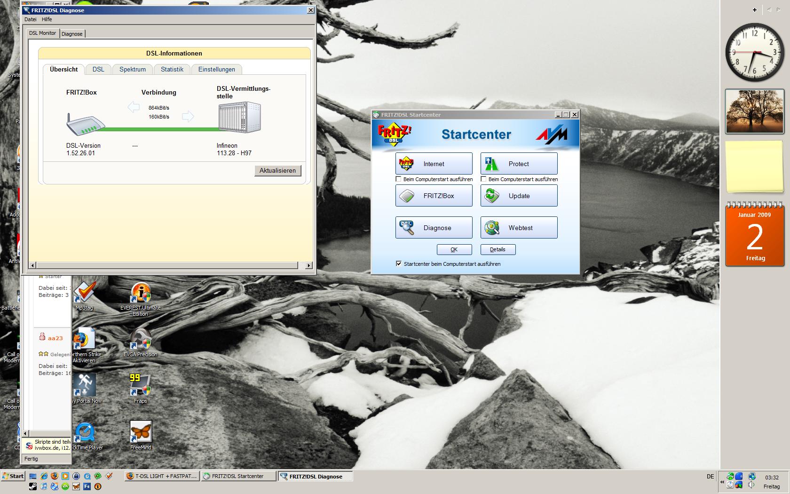Click the yellow sticky notes gadget

755,167
